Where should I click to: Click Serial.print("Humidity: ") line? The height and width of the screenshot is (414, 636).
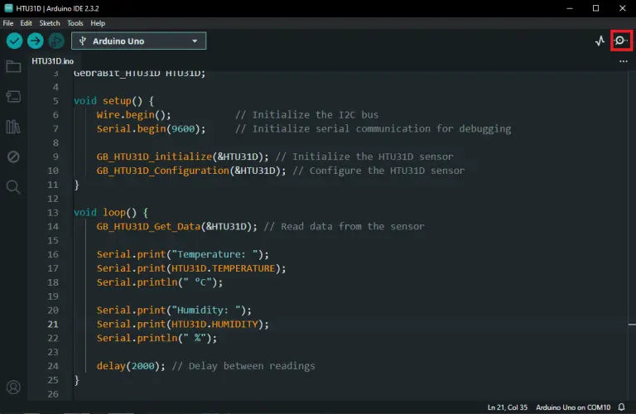[174, 310]
